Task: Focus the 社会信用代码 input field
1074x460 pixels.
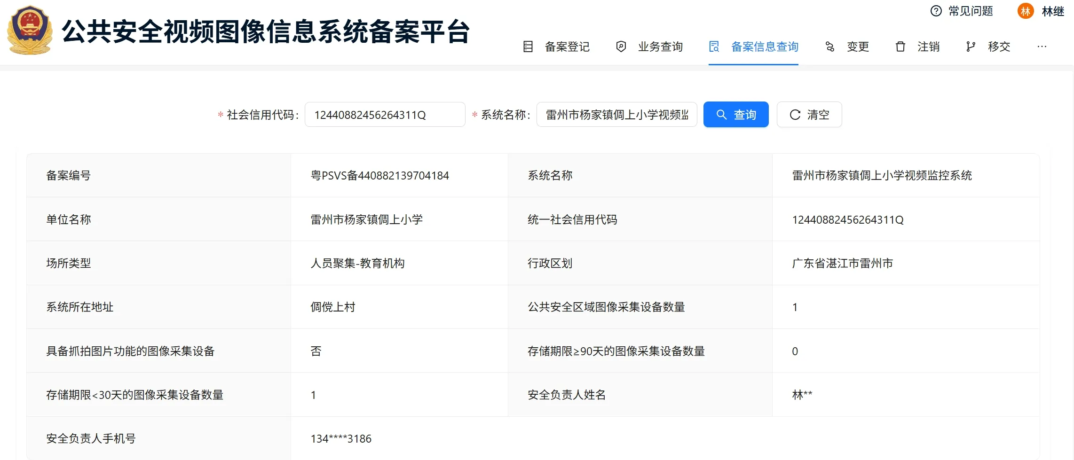Action: pos(385,115)
